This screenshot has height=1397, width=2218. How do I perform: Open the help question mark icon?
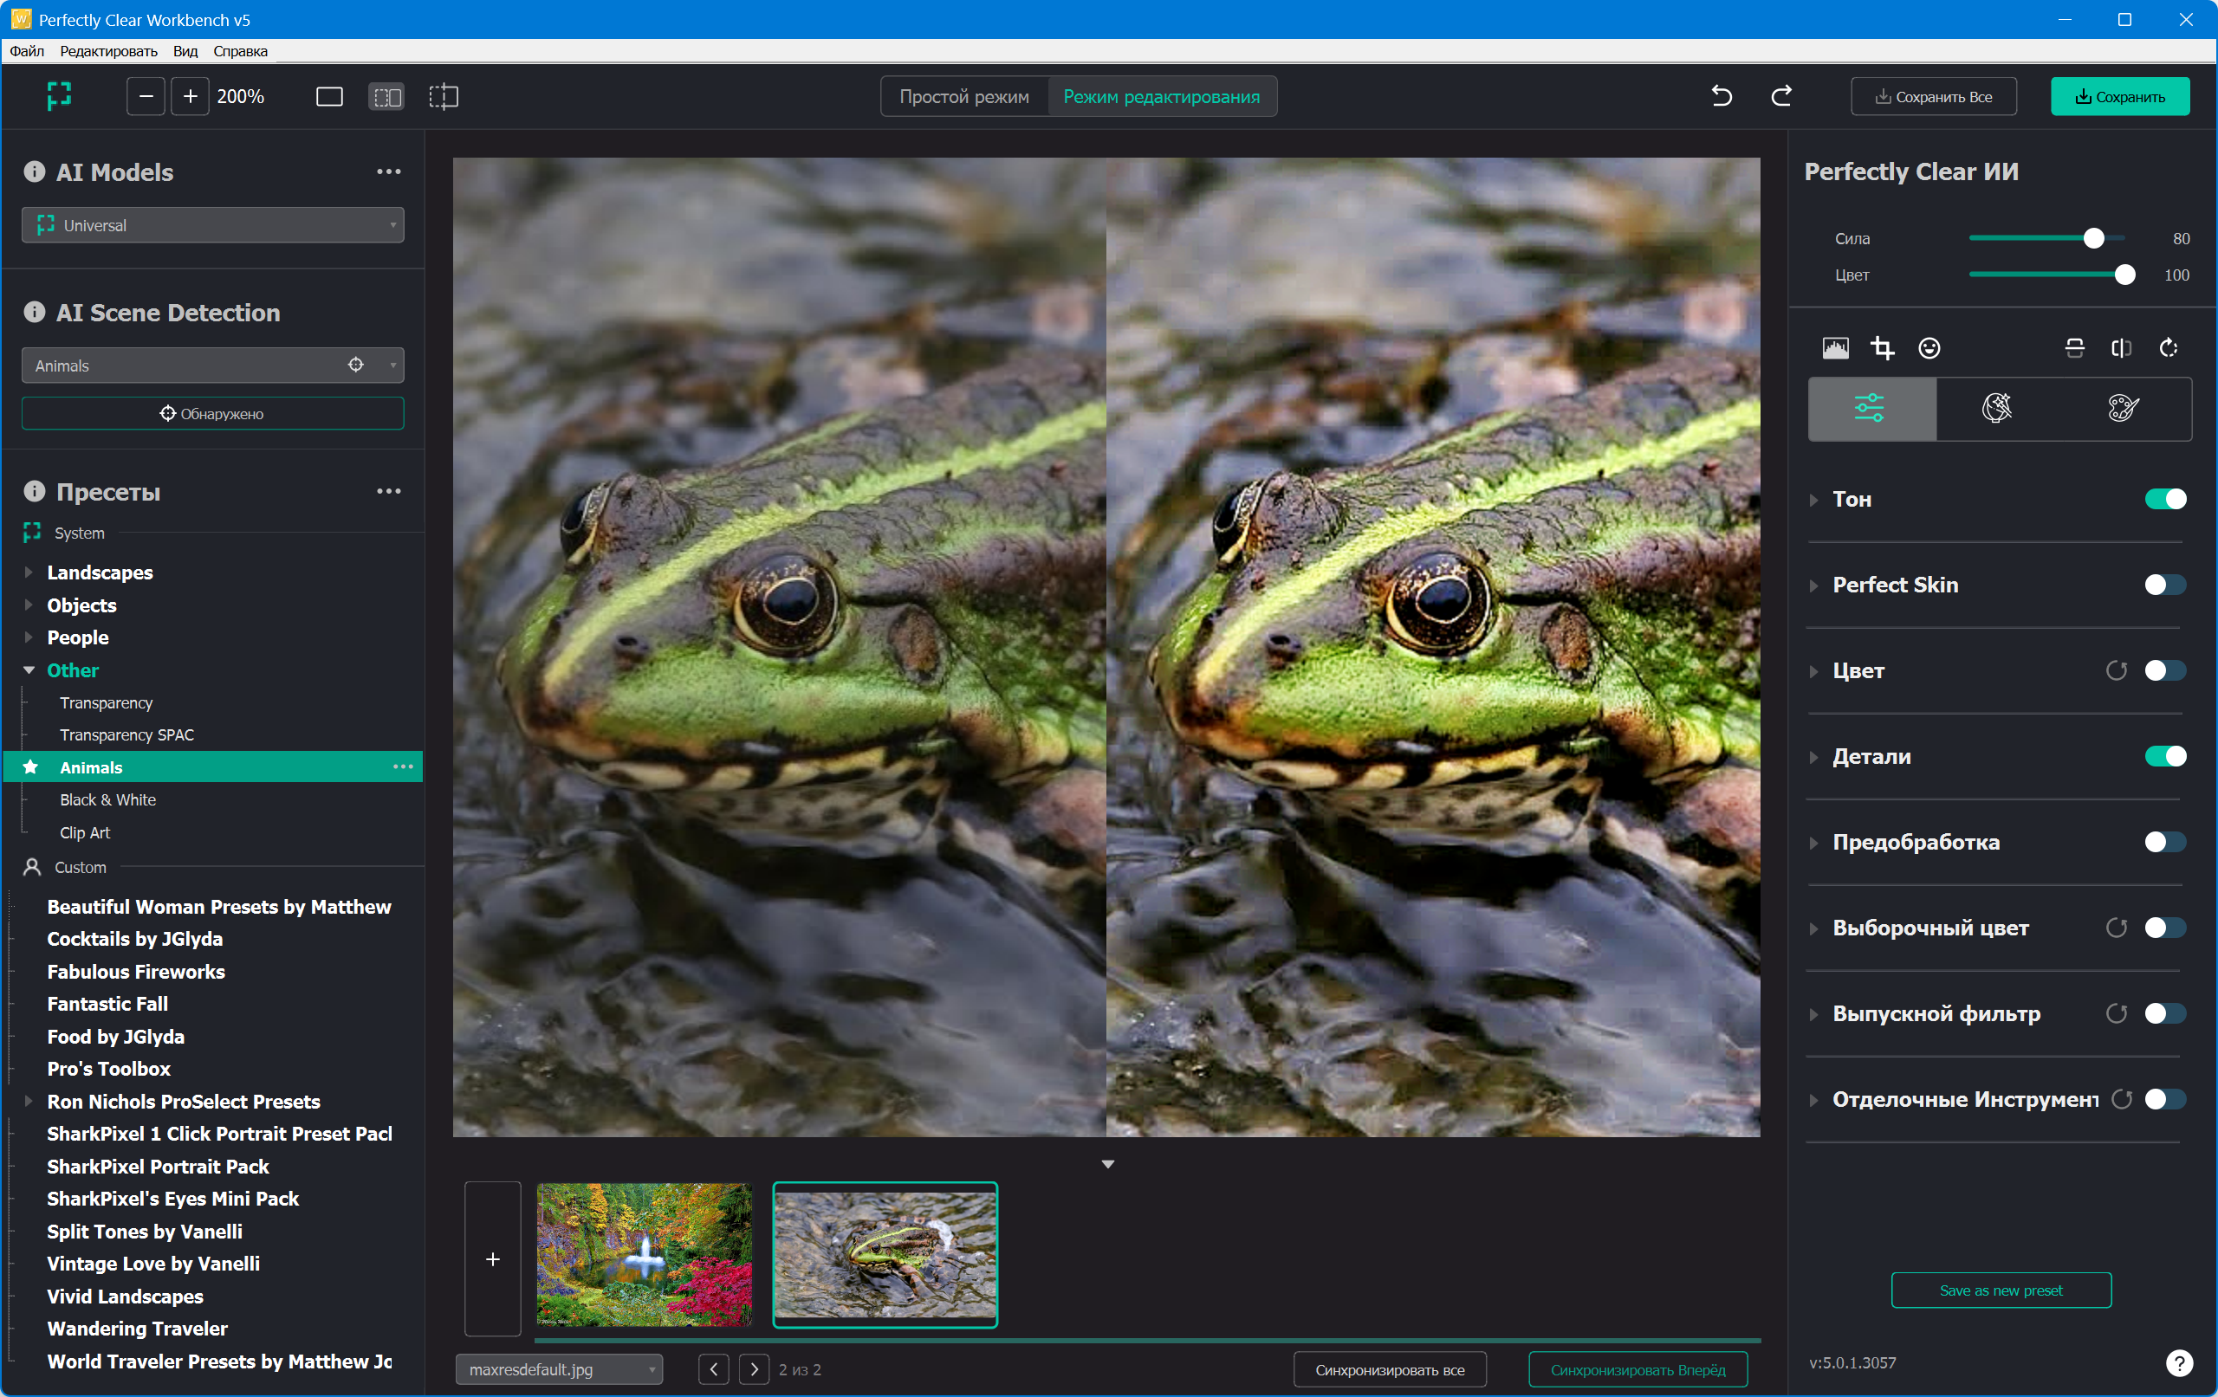click(x=2178, y=1362)
